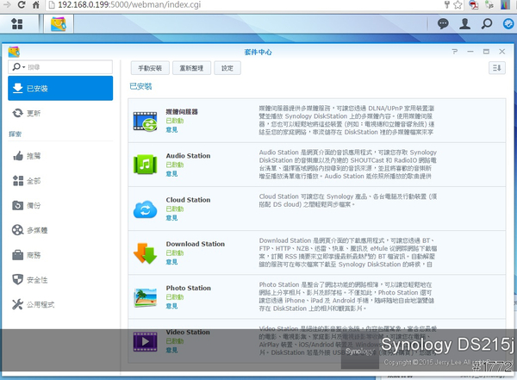The height and width of the screenshot is (380, 517).
Task: Click the Download Station package icon
Action: (x=144, y=253)
